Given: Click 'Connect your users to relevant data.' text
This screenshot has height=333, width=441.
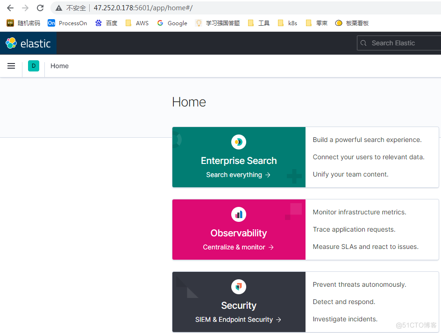Looking at the screenshot, I should click(369, 157).
